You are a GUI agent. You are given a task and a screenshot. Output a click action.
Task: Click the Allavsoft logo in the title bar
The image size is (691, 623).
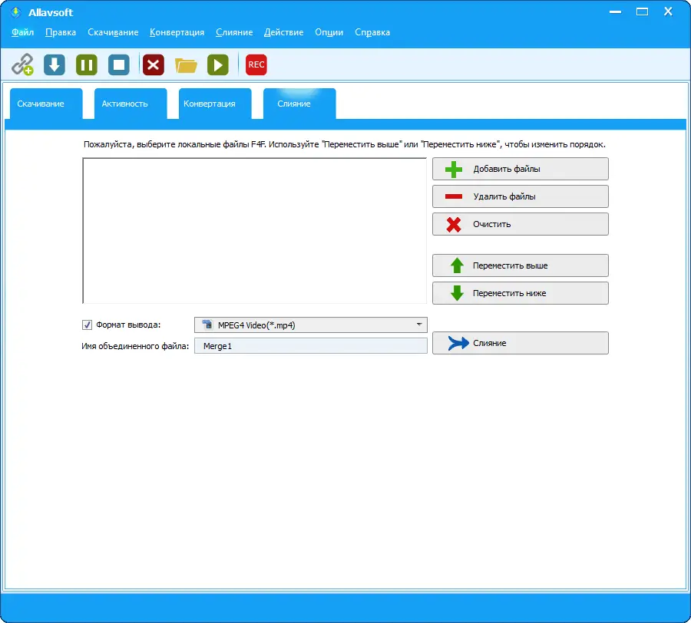(x=16, y=12)
